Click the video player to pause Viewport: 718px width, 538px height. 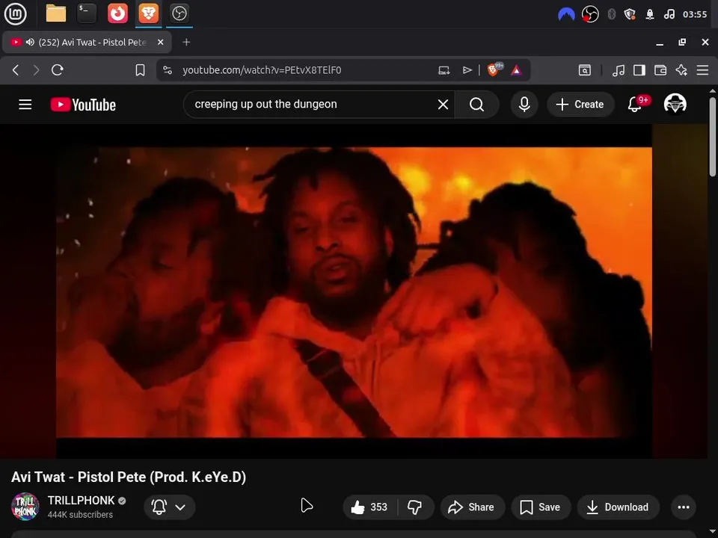354,292
